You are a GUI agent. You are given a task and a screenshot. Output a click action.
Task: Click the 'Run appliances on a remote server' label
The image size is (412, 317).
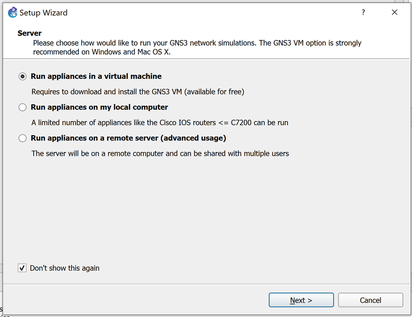(x=128, y=138)
